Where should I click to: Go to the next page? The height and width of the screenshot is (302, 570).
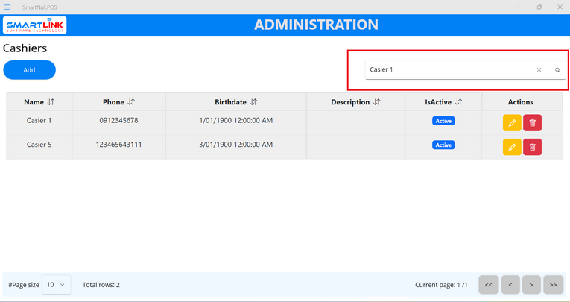click(x=531, y=285)
